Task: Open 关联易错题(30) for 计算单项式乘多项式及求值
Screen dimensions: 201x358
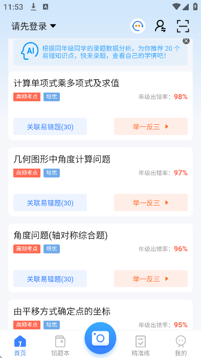Action: point(50,126)
